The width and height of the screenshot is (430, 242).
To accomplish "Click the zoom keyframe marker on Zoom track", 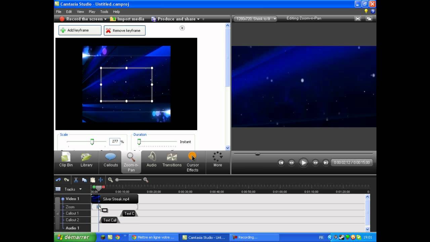I will [x=98, y=207].
